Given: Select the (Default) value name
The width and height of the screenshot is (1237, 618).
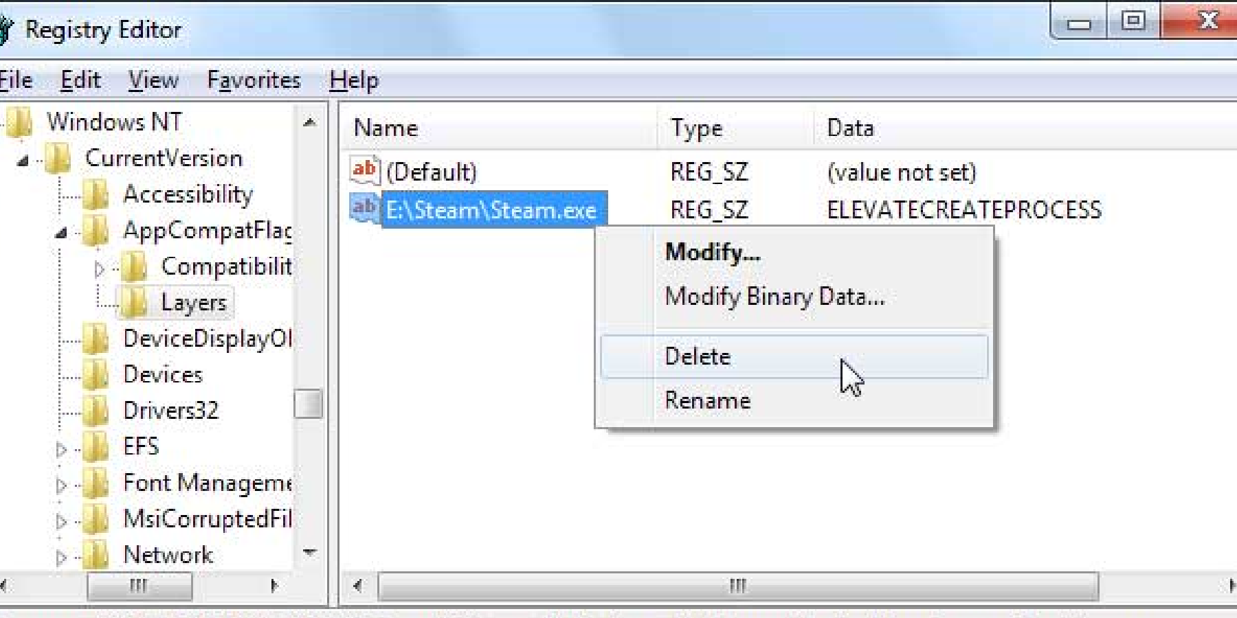Looking at the screenshot, I should pos(431,172).
